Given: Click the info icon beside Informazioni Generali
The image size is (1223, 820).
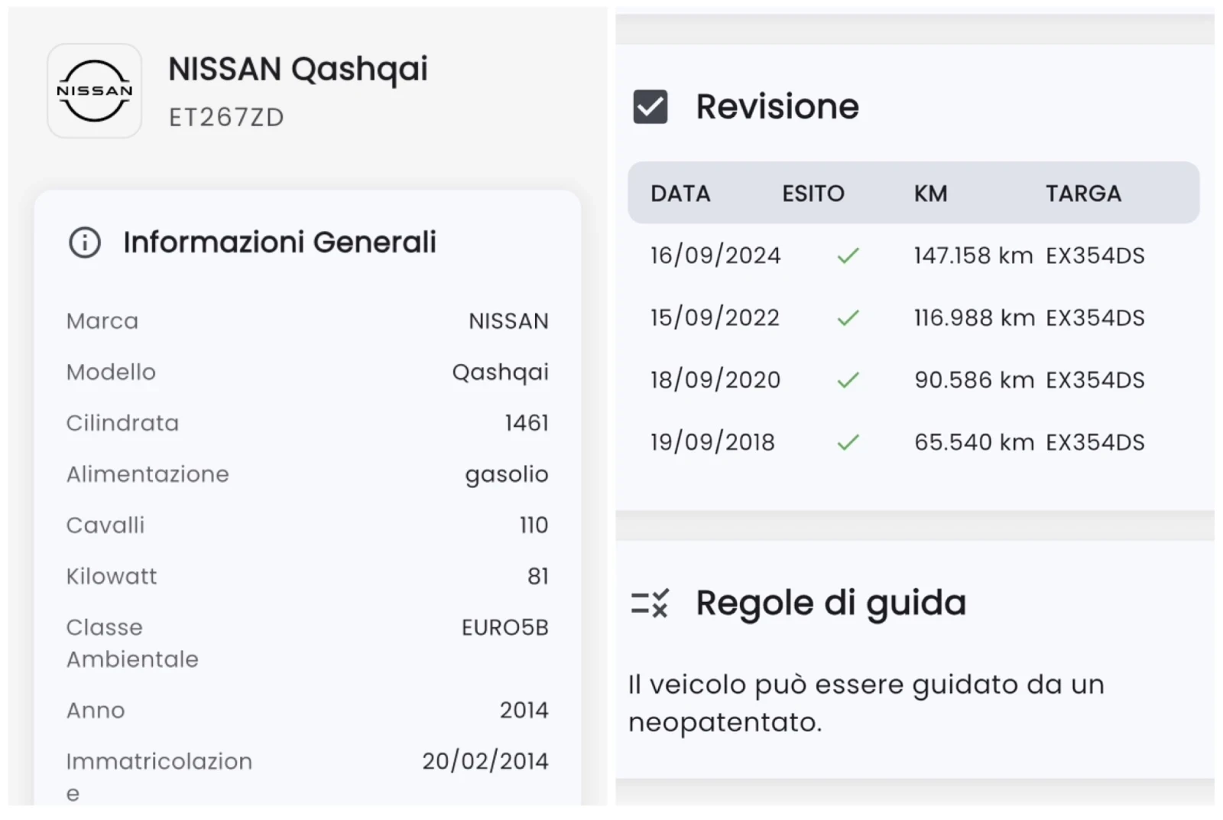Looking at the screenshot, I should tap(84, 242).
